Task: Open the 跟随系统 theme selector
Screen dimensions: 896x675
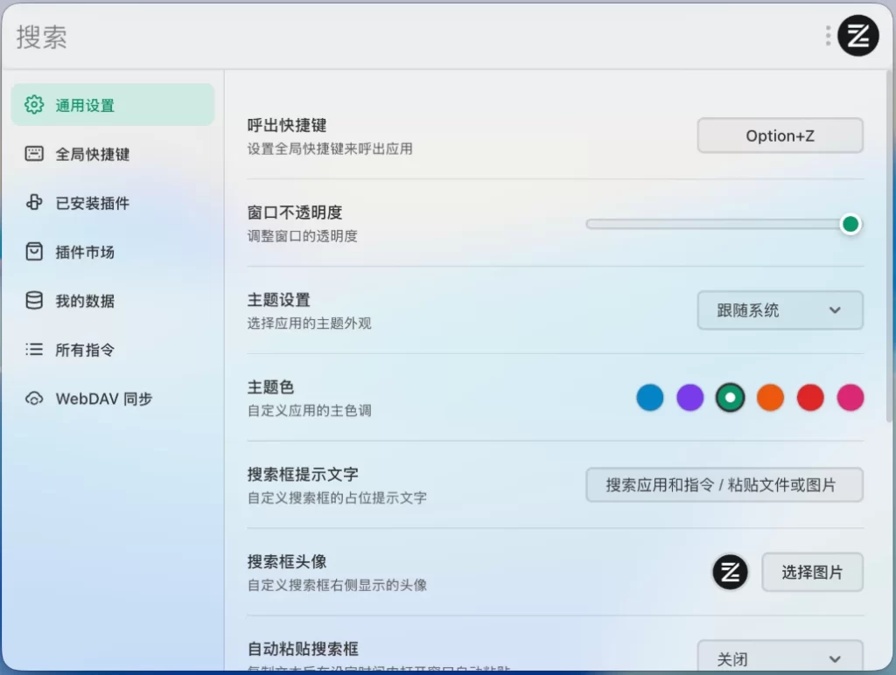Action: [x=779, y=310]
